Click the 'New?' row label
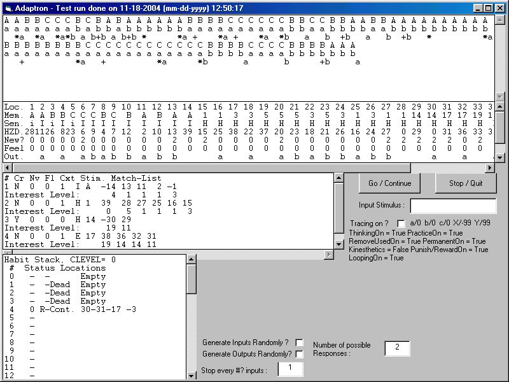The height and width of the screenshot is (382, 509). tap(13, 140)
